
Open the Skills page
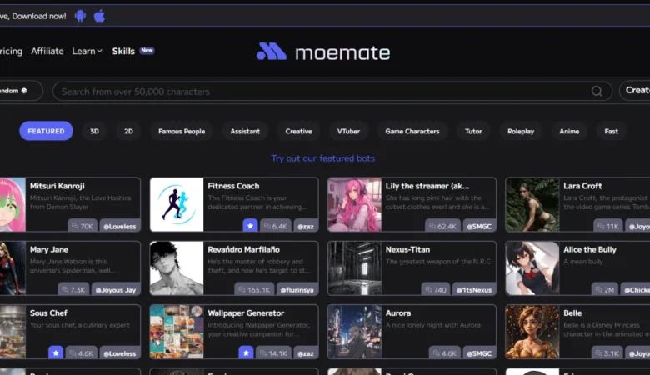click(x=123, y=51)
